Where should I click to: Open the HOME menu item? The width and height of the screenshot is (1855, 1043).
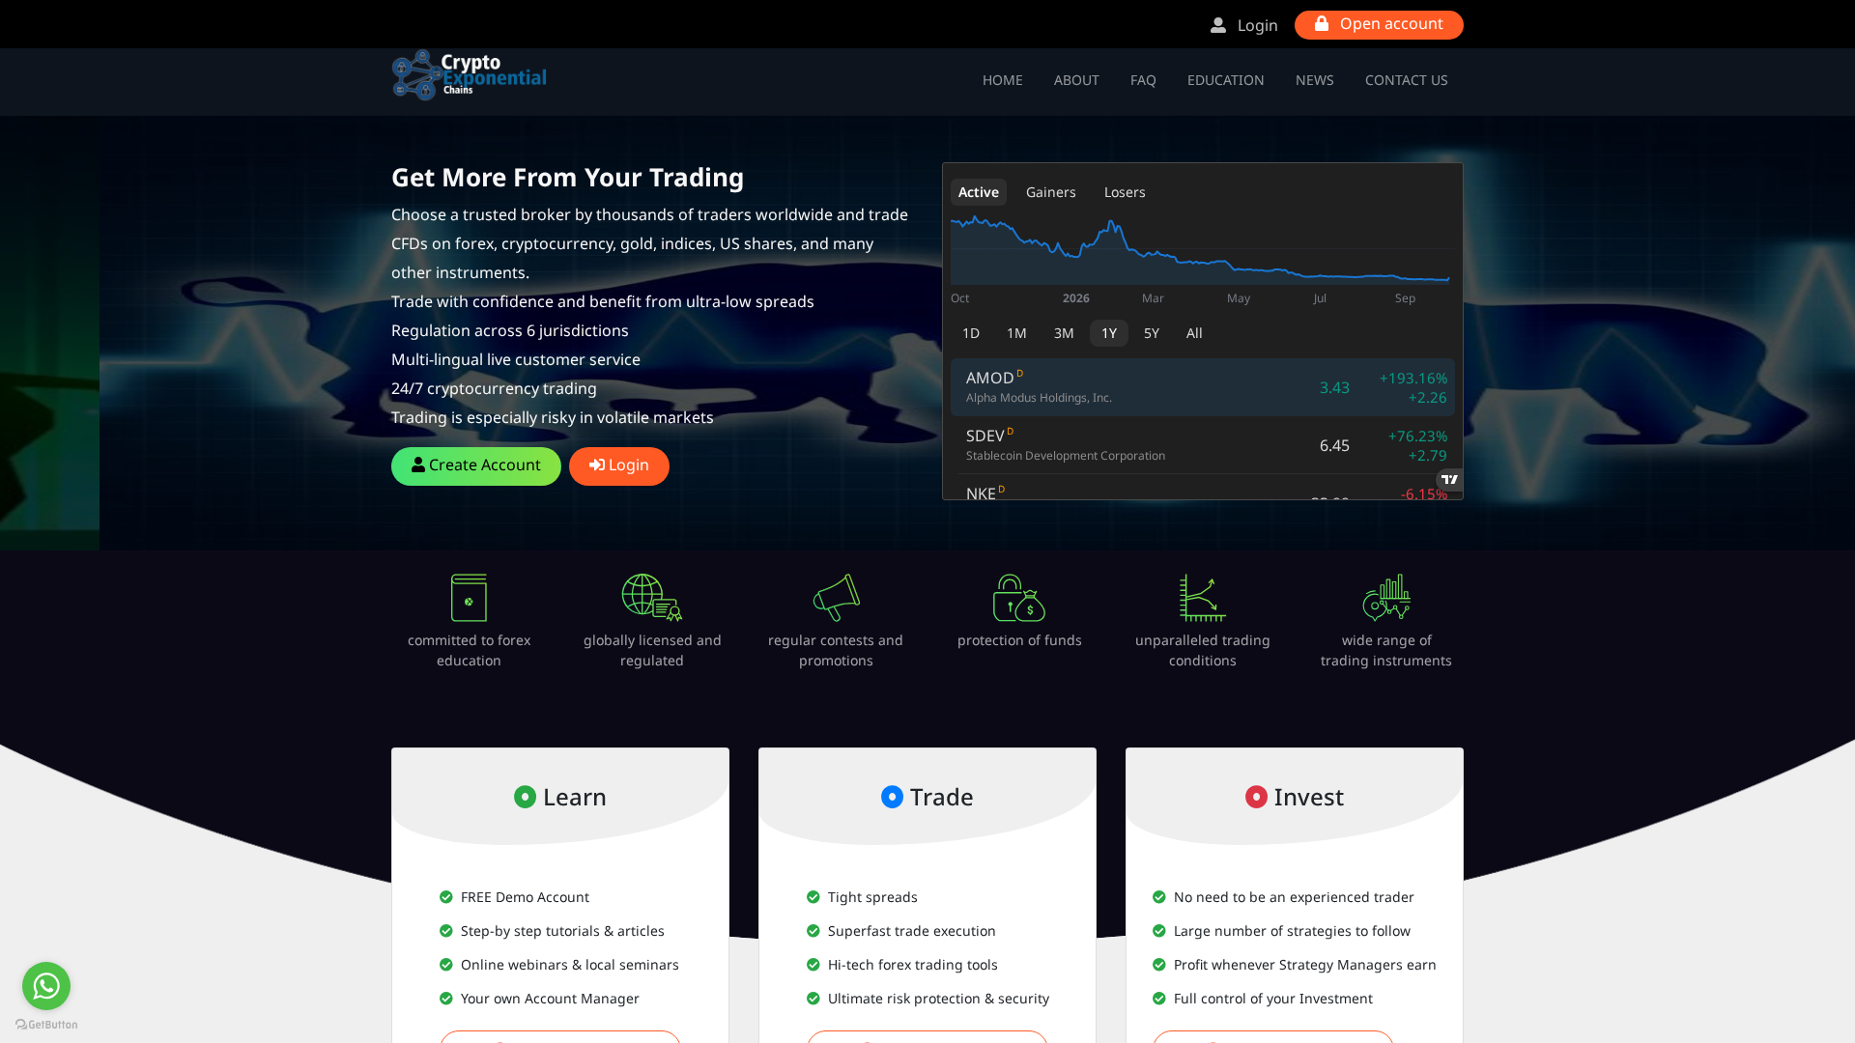coord(1003,80)
